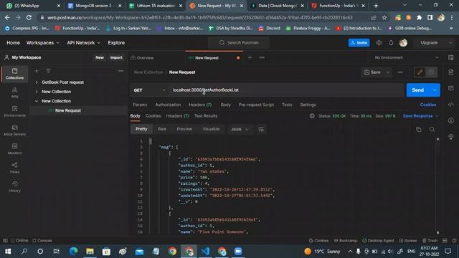459x258 pixels.
Task: Open the Environments sidebar panel
Action: click(x=14, y=111)
